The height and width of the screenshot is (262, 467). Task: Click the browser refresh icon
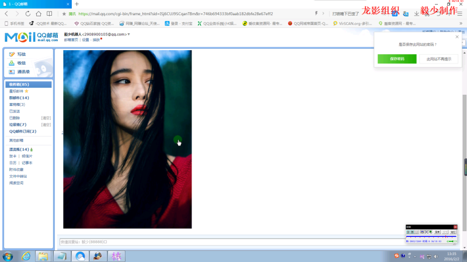26,13
